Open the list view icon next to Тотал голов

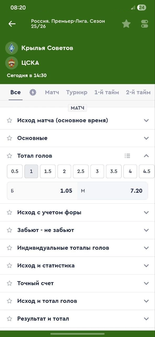click(x=127, y=156)
